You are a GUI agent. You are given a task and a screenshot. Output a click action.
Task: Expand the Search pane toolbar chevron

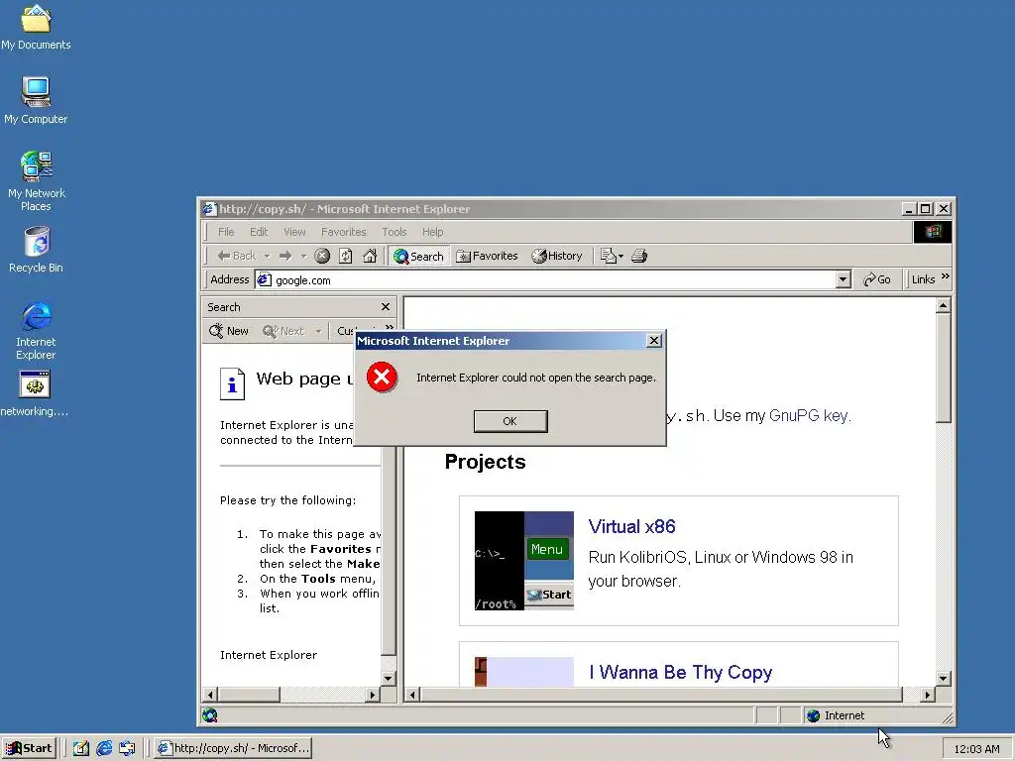pos(389,328)
